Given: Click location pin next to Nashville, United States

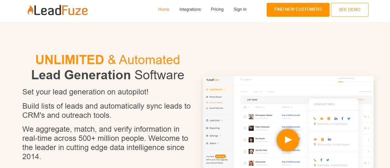Looking at the screenshot, I should point(315,124).
